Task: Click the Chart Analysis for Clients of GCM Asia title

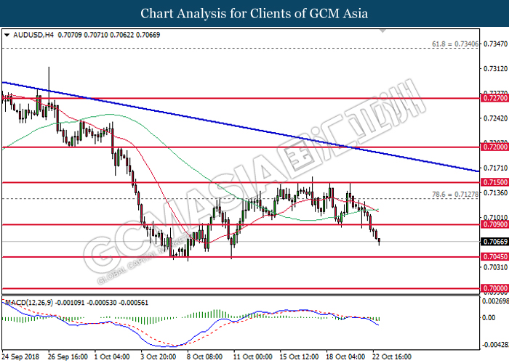Action: 254,13
